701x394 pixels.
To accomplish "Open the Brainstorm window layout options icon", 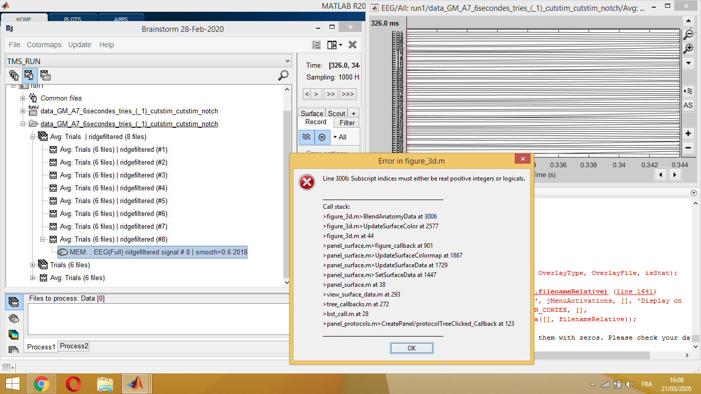I will [x=335, y=45].
